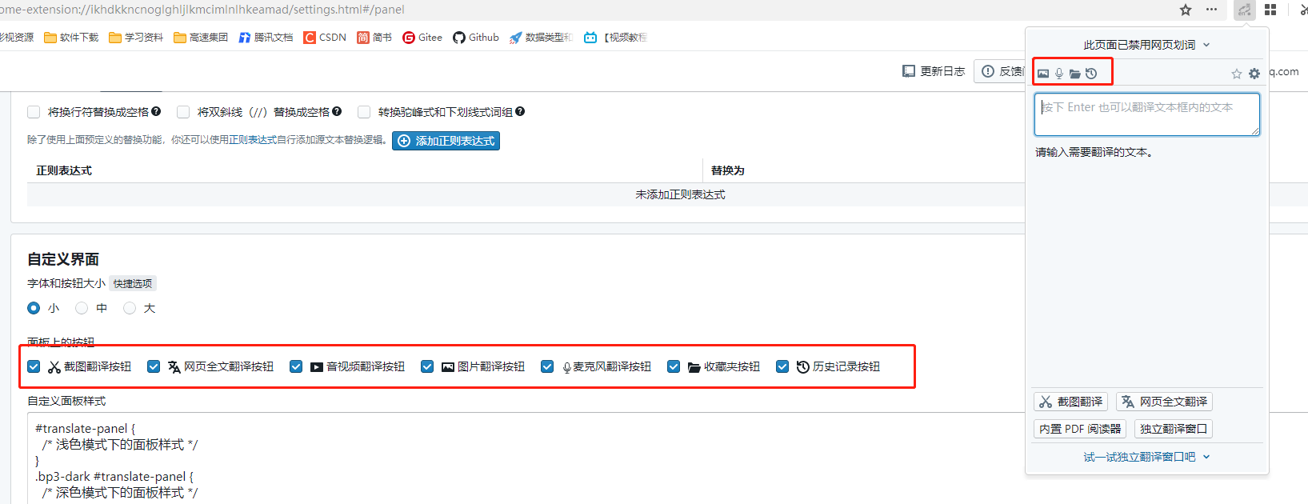The width and height of the screenshot is (1308, 504).
Task: Click the translate extension toolbar icon
Action: pyautogui.click(x=1244, y=10)
